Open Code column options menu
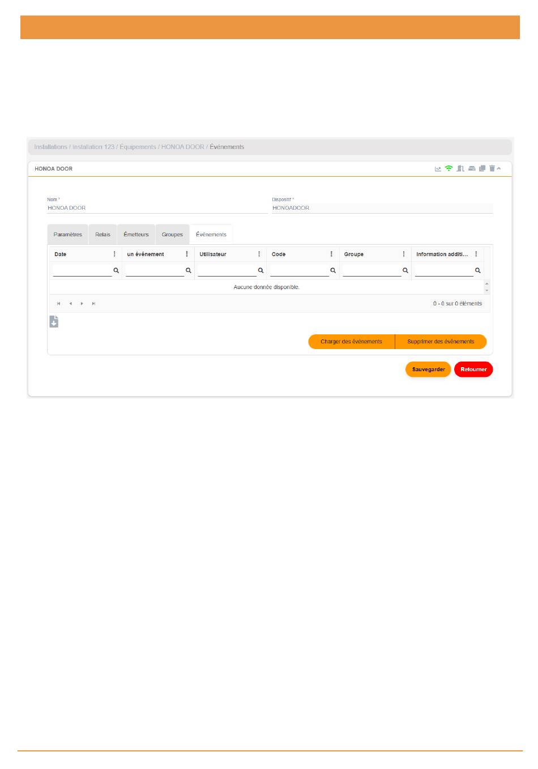The width and height of the screenshot is (538, 769). 331,254
